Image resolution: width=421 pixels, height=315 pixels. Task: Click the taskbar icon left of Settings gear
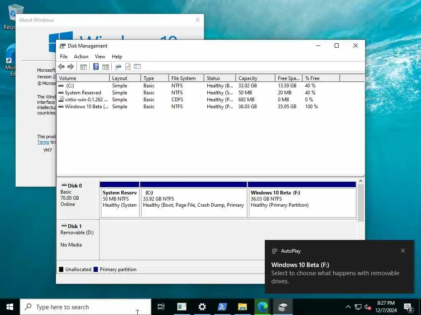[182, 307]
